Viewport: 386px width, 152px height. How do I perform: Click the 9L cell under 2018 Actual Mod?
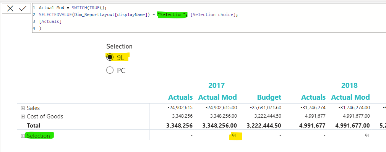(x=367, y=135)
